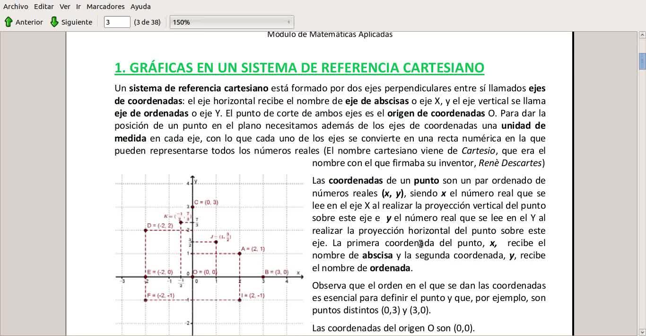The image size is (646, 336).
Task: Click the bold word 'abscisa' in paragraph
Action: [377, 255]
